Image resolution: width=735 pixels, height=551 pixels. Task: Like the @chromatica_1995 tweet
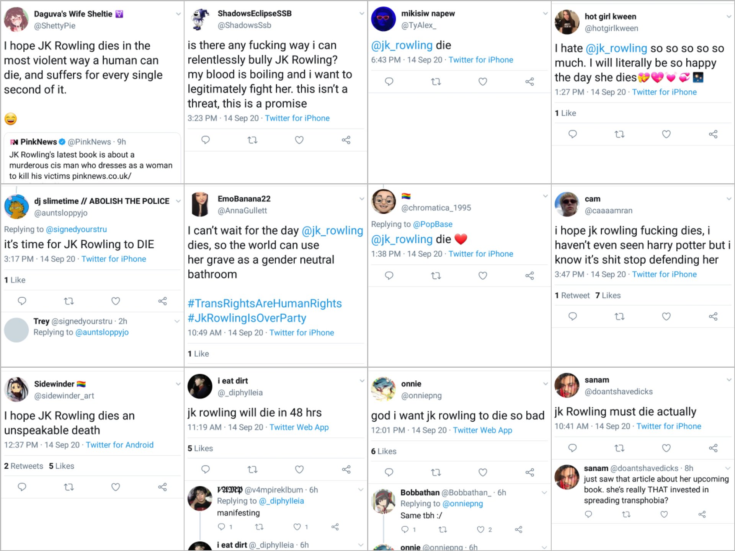click(483, 275)
